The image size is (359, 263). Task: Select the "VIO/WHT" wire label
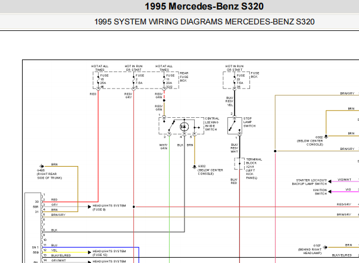(344, 180)
